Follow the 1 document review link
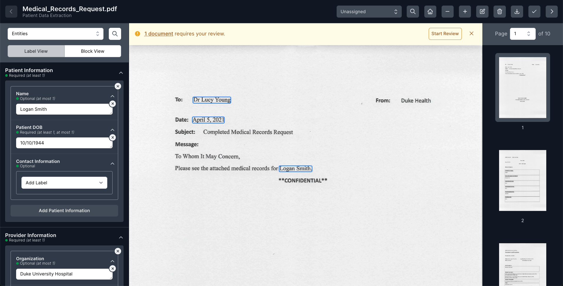Image resolution: width=563 pixels, height=286 pixels. (159, 34)
